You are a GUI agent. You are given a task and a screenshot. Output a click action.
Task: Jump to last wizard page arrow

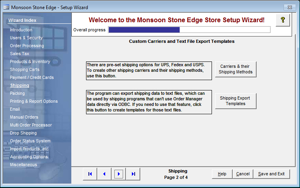click(133, 174)
